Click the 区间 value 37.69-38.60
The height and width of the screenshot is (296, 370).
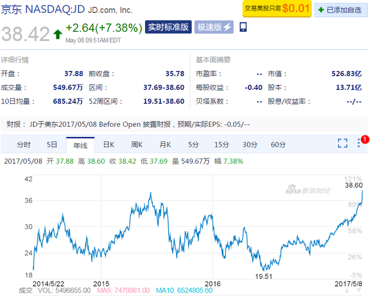(164, 88)
